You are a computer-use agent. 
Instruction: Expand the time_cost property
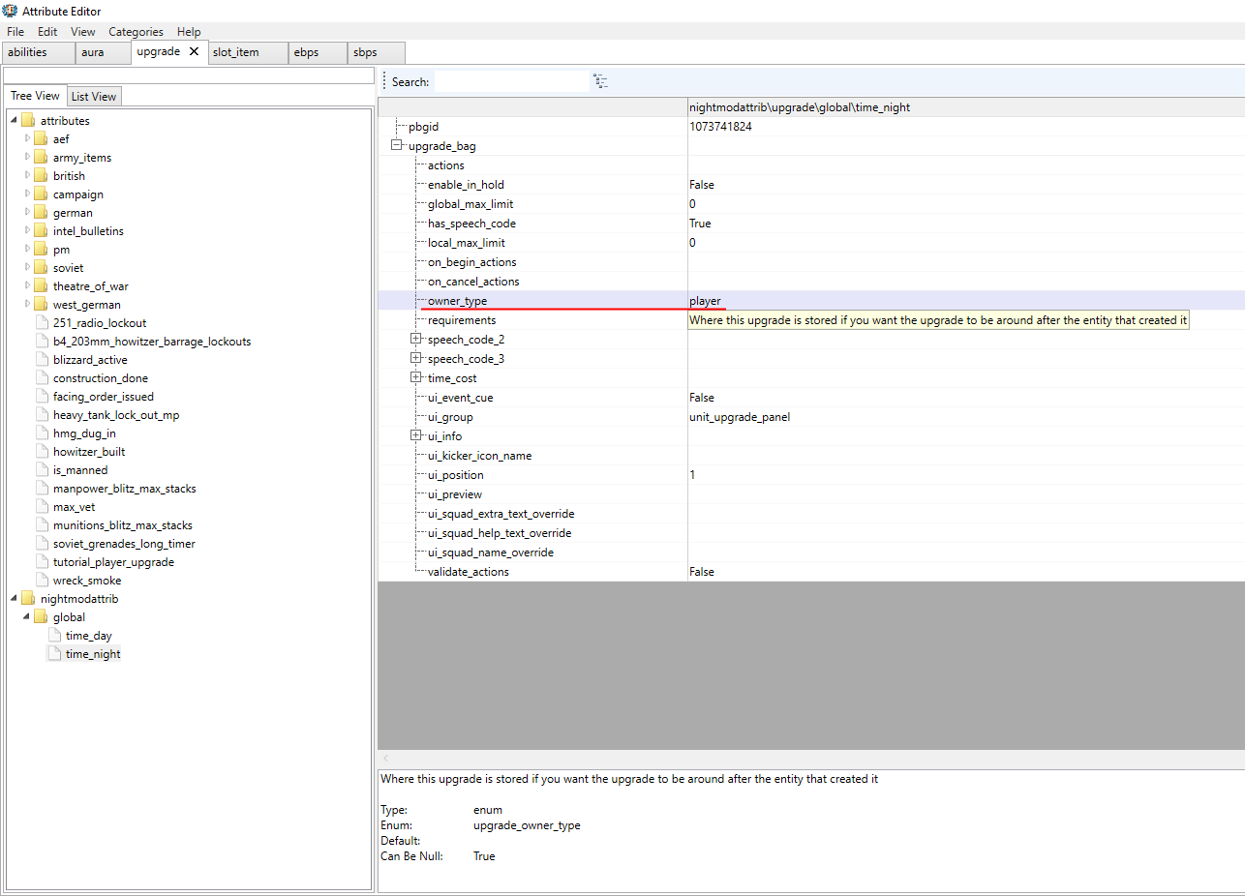(416, 378)
